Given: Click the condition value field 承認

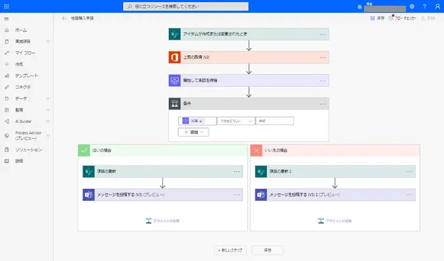Looking at the screenshot, I should coord(275,121).
